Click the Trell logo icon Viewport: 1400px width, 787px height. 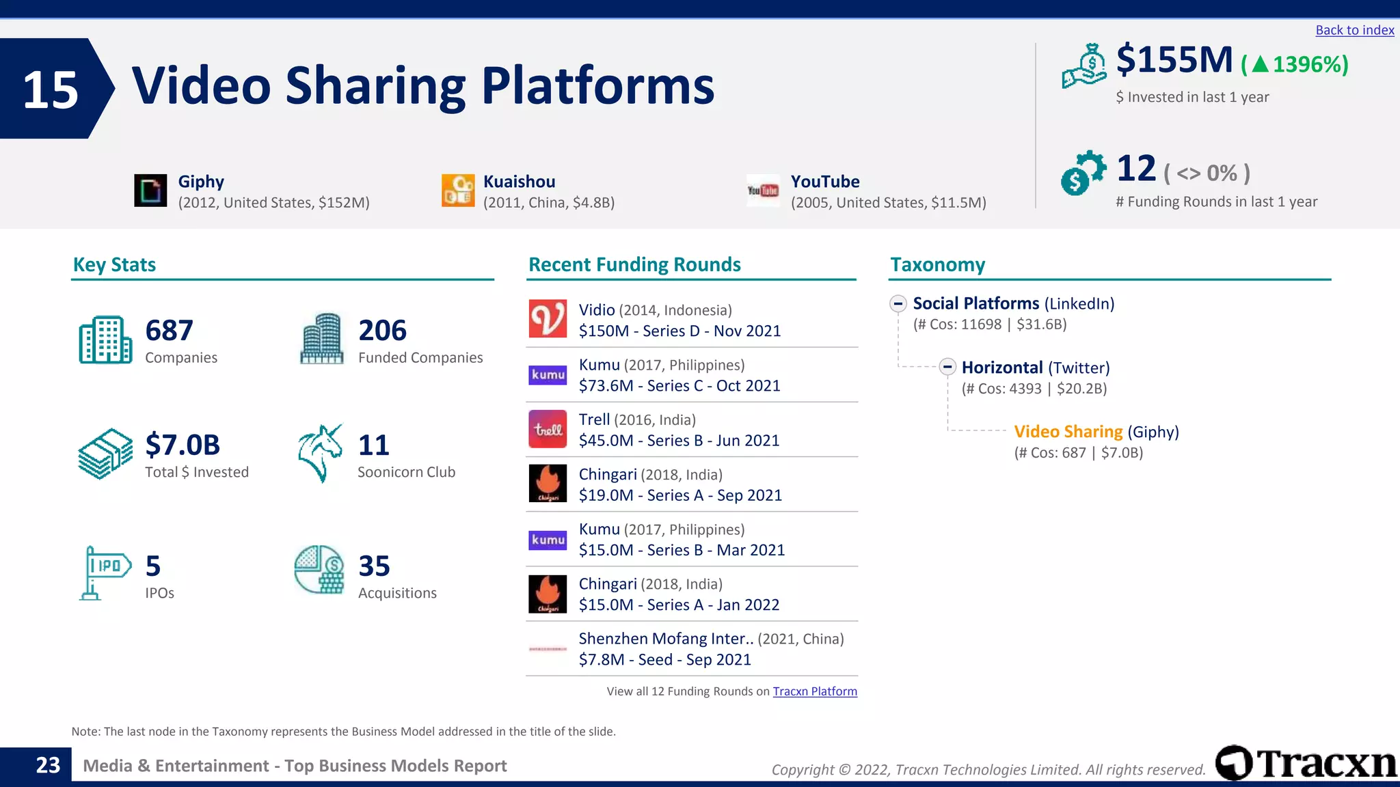click(548, 429)
